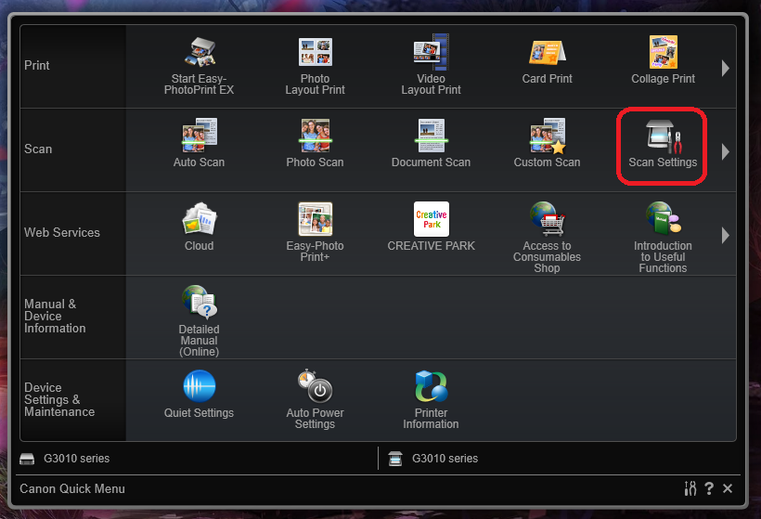Viewport: 761px width, 519px height.
Task: Launch Start Easy-PhotoPrint EX
Action: tap(199, 54)
